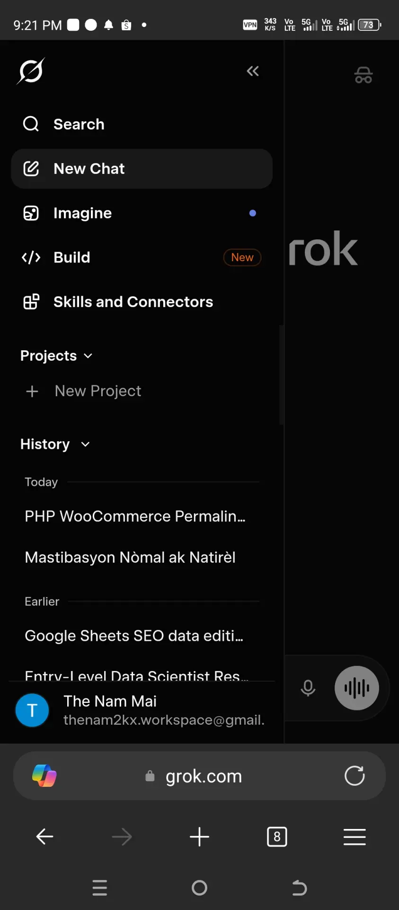Tap the grok.com address field
The image size is (399, 910).
tap(199, 776)
